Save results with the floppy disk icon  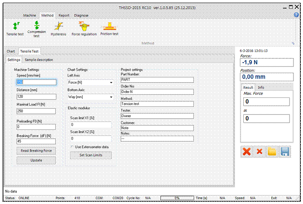pos(285,152)
